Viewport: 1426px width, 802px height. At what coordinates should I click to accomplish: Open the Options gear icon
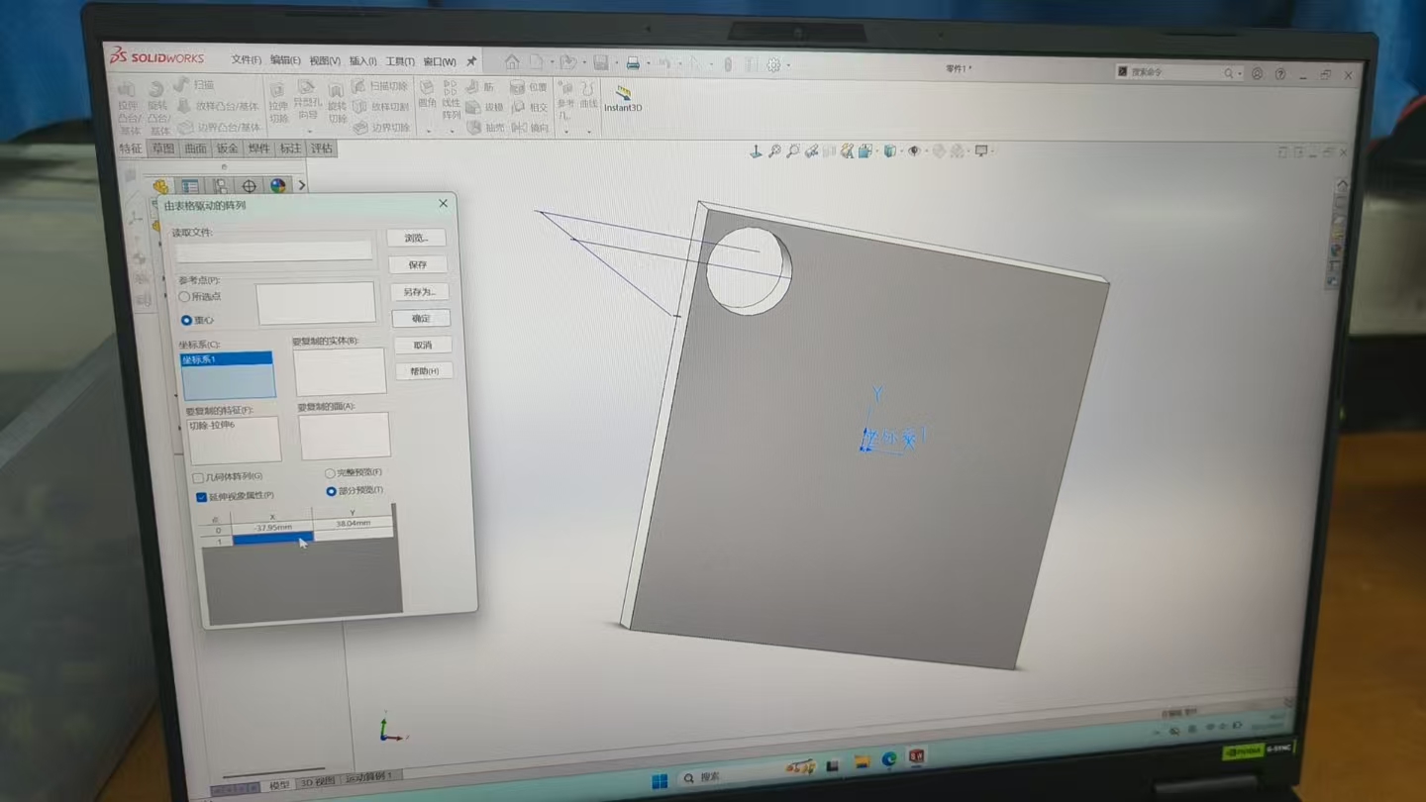(x=773, y=65)
